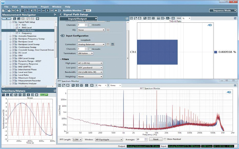Open the Input/Output dropdown

point(78,19)
